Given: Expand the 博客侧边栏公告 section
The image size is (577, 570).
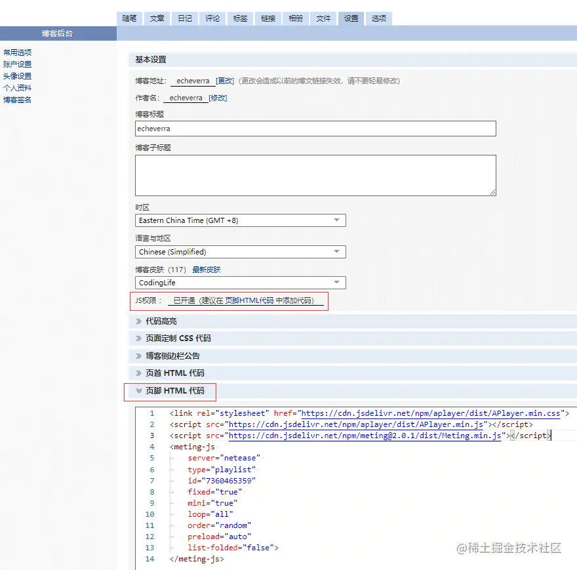Looking at the screenshot, I should pos(172,356).
